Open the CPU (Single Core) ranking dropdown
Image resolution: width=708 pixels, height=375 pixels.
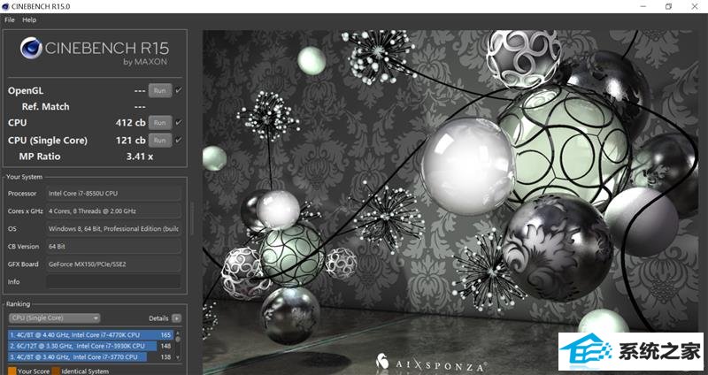click(55, 318)
